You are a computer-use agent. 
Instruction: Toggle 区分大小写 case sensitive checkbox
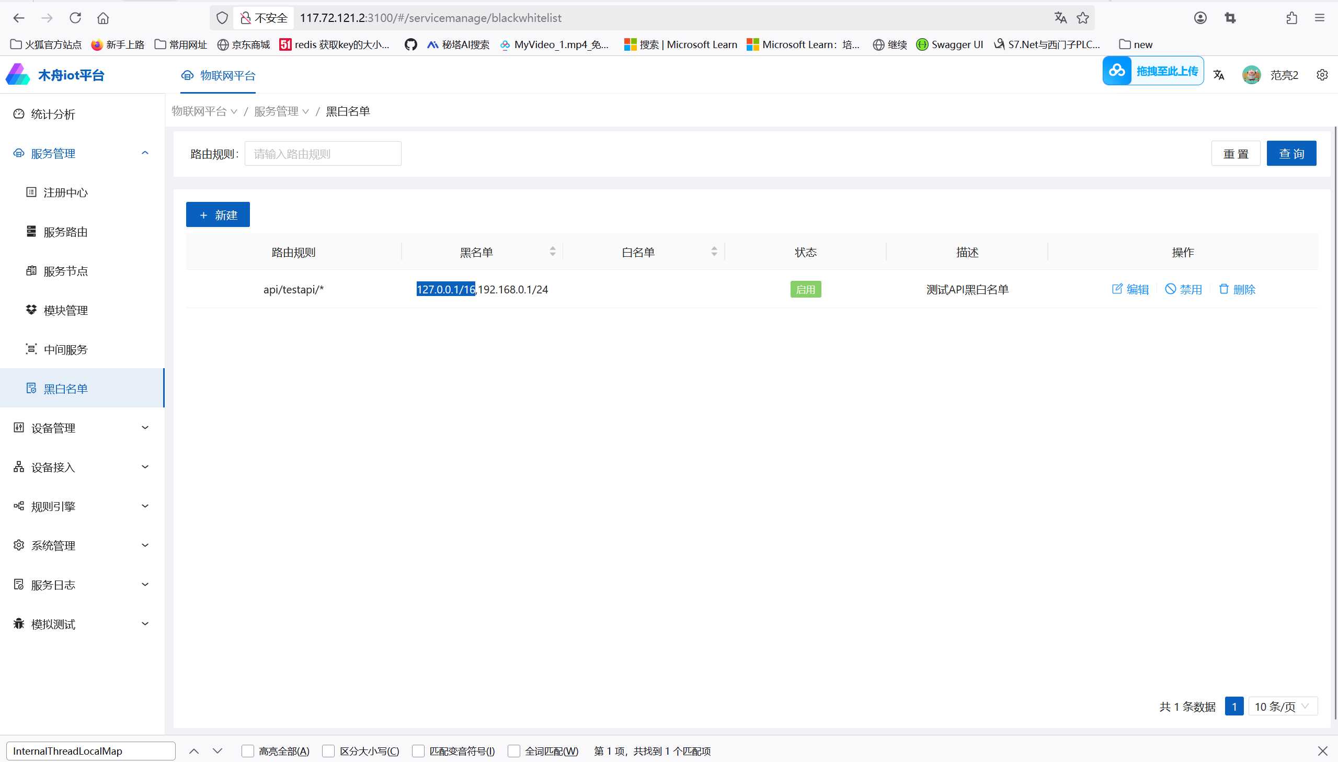tap(328, 751)
